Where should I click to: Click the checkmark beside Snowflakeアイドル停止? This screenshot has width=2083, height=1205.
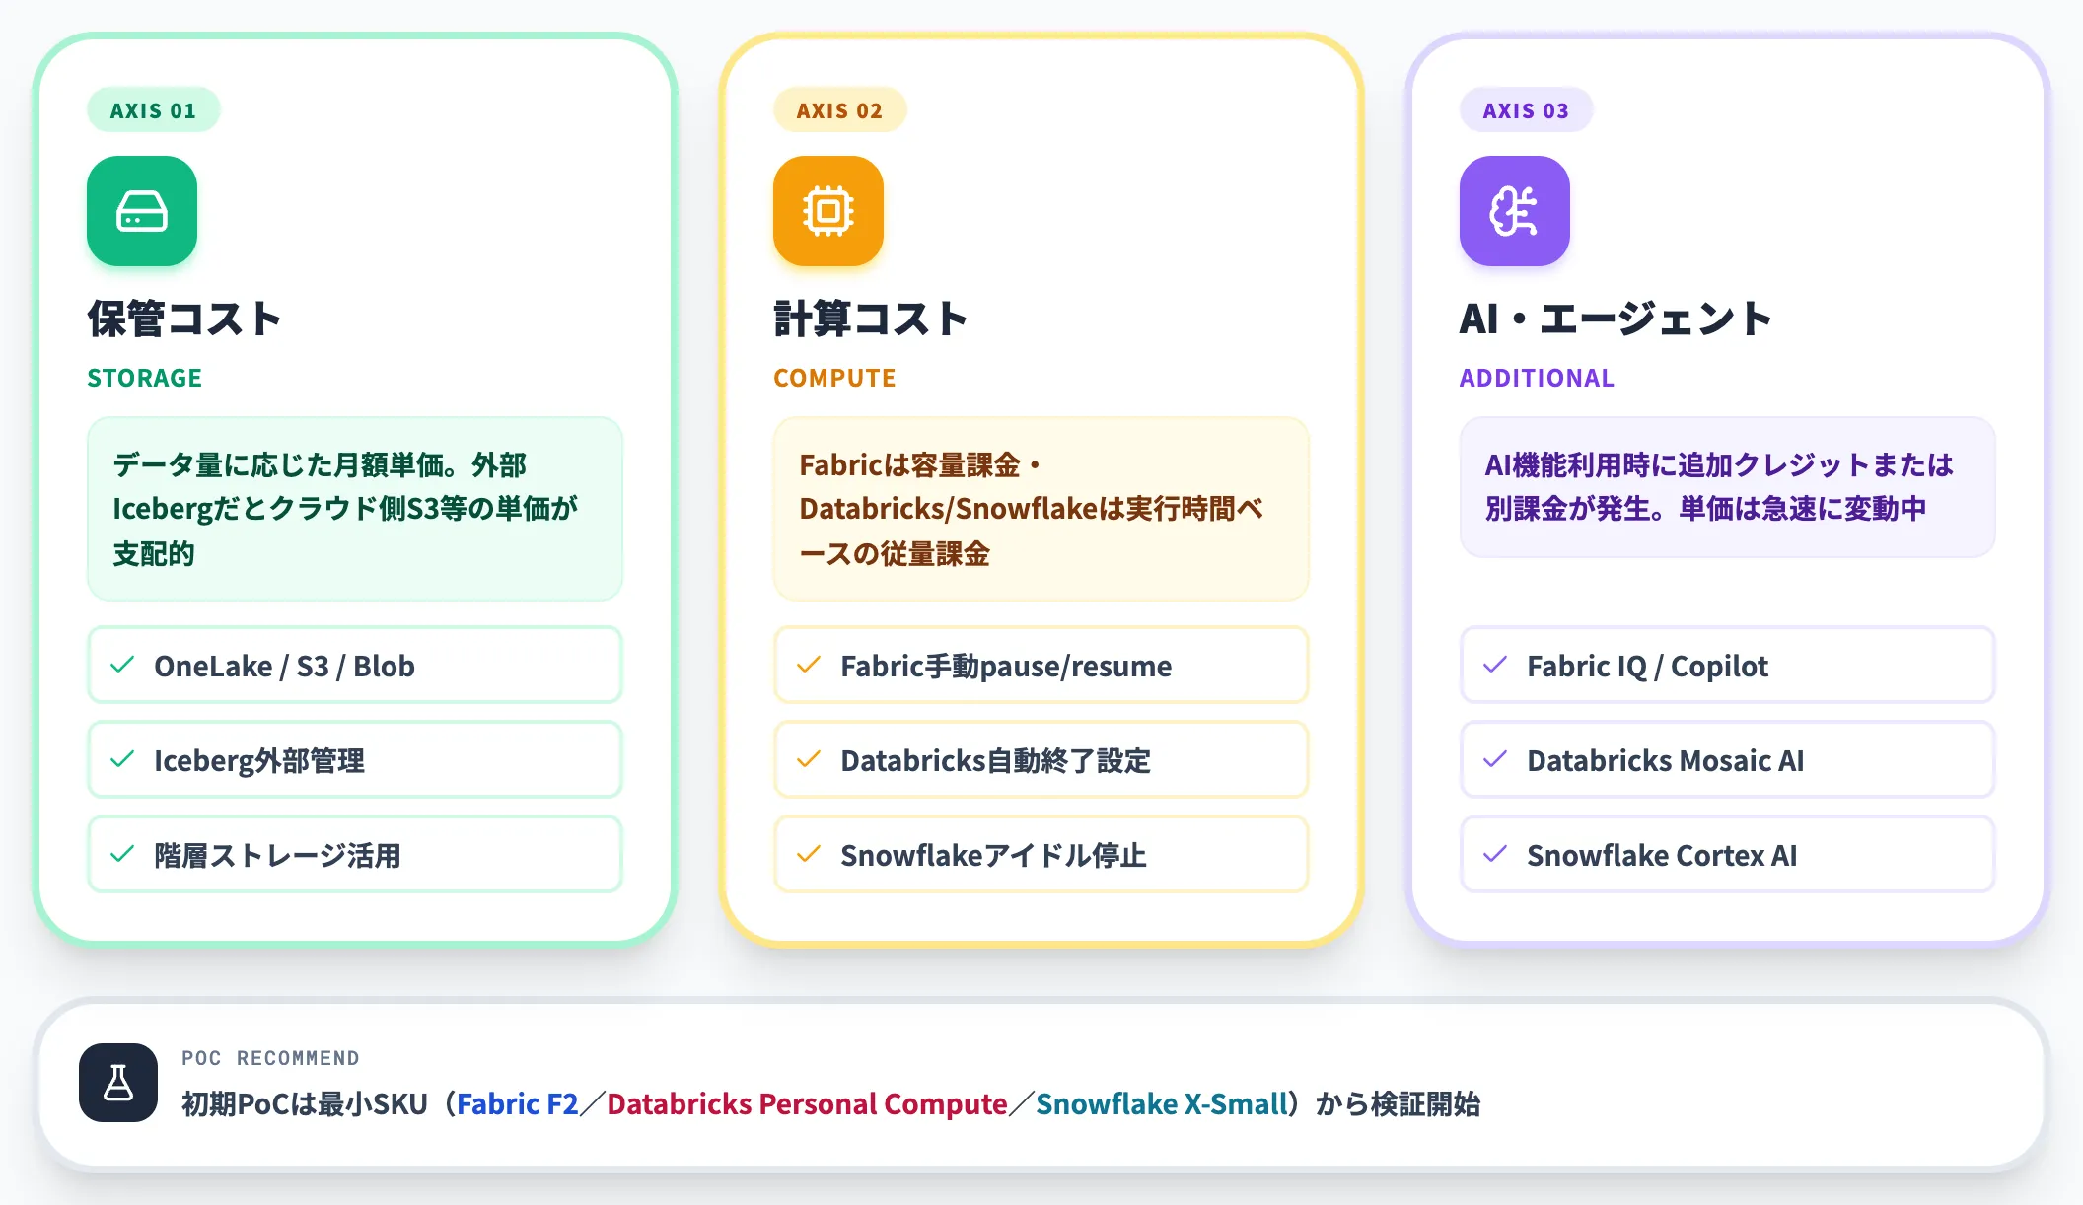(809, 854)
